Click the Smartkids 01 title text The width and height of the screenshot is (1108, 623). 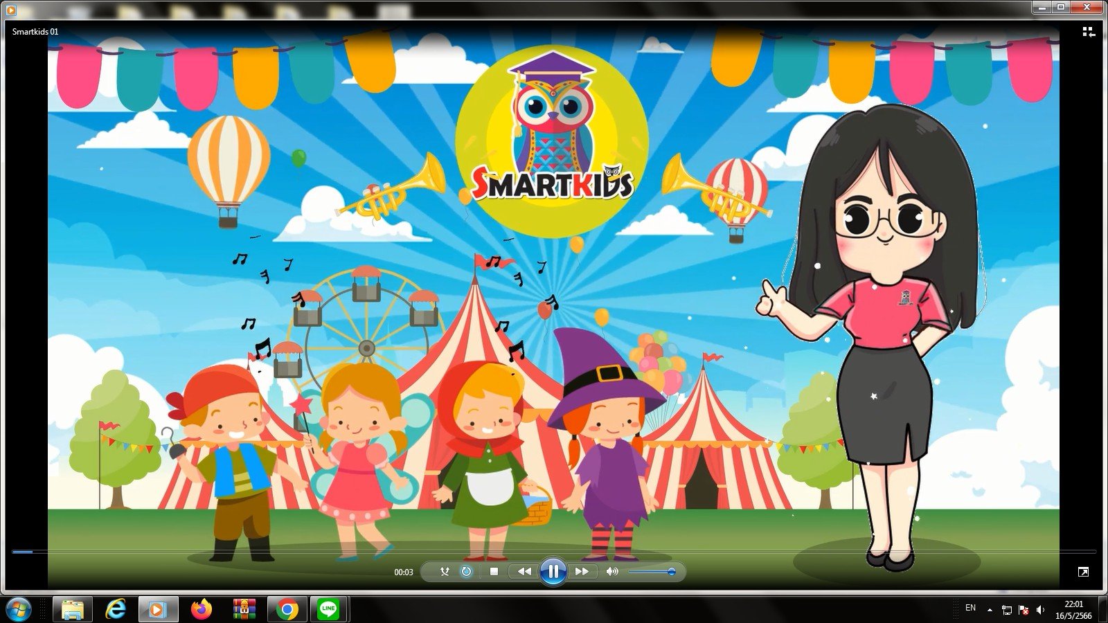(x=35, y=32)
